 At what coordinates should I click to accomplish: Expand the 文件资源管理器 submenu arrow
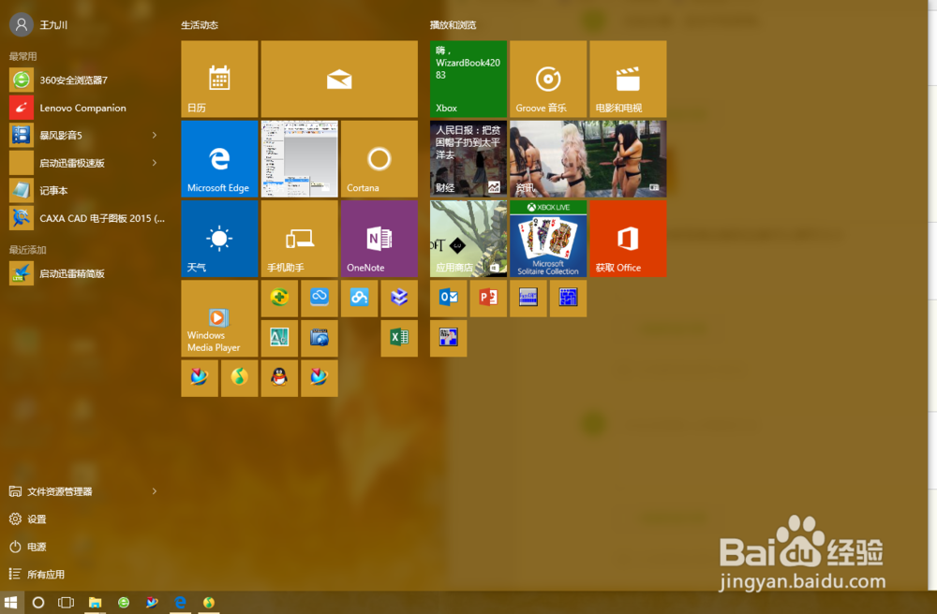pos(155,491)
